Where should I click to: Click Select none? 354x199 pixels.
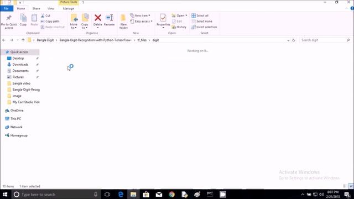[x=202, y=21]
